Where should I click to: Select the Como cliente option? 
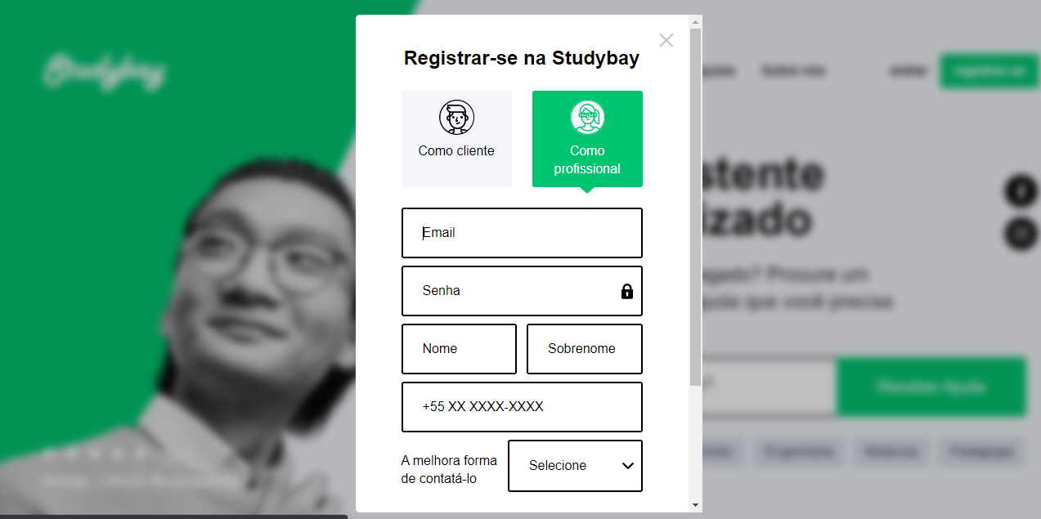click(x=456, y=139)
